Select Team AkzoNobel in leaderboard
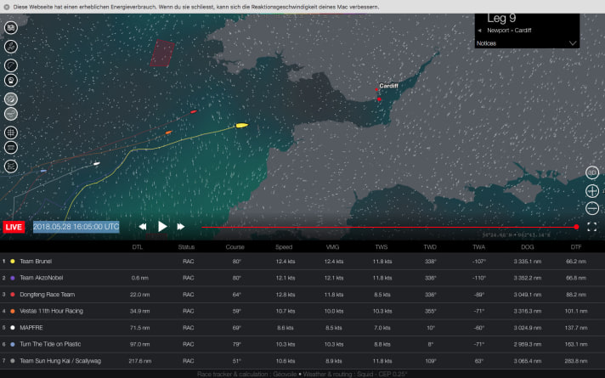The image size is (605, 378). (x=302, y=278)
